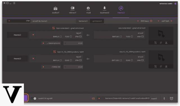The width and height of the screenshot is (180, 106).
Task: Open the 'Convert all files to' MP3 dropdown
Action: 19,21
